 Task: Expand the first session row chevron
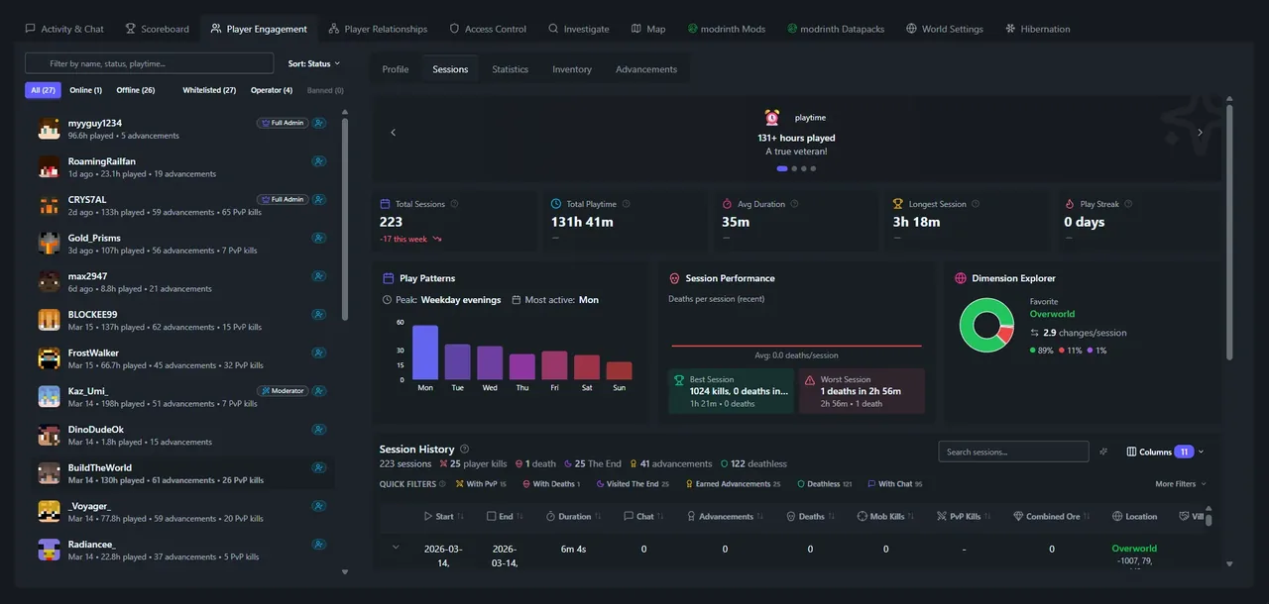[395, 546]
